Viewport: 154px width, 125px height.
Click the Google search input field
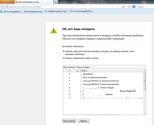point(146,7)
